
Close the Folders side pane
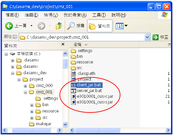[x=63, y=44]
